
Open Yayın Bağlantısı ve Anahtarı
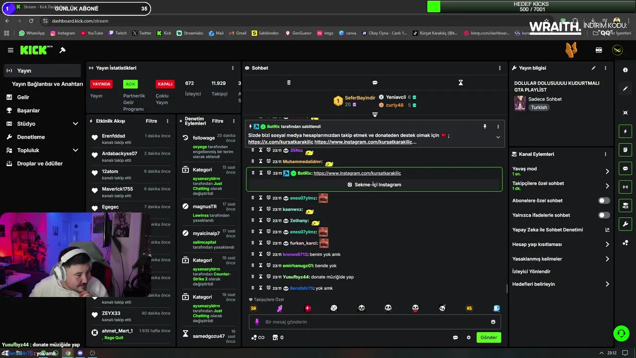[47, 84]
